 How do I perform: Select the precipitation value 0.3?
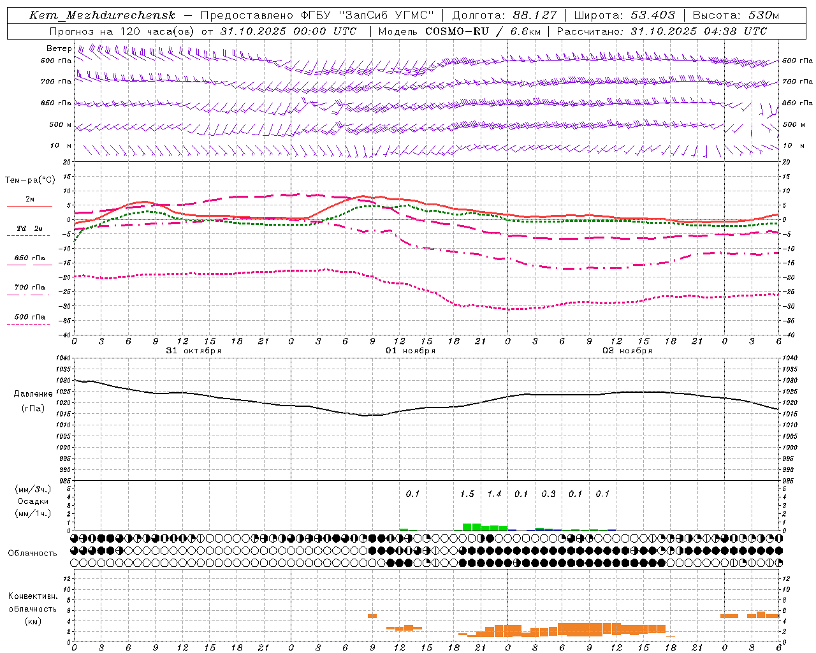point(548,494)
